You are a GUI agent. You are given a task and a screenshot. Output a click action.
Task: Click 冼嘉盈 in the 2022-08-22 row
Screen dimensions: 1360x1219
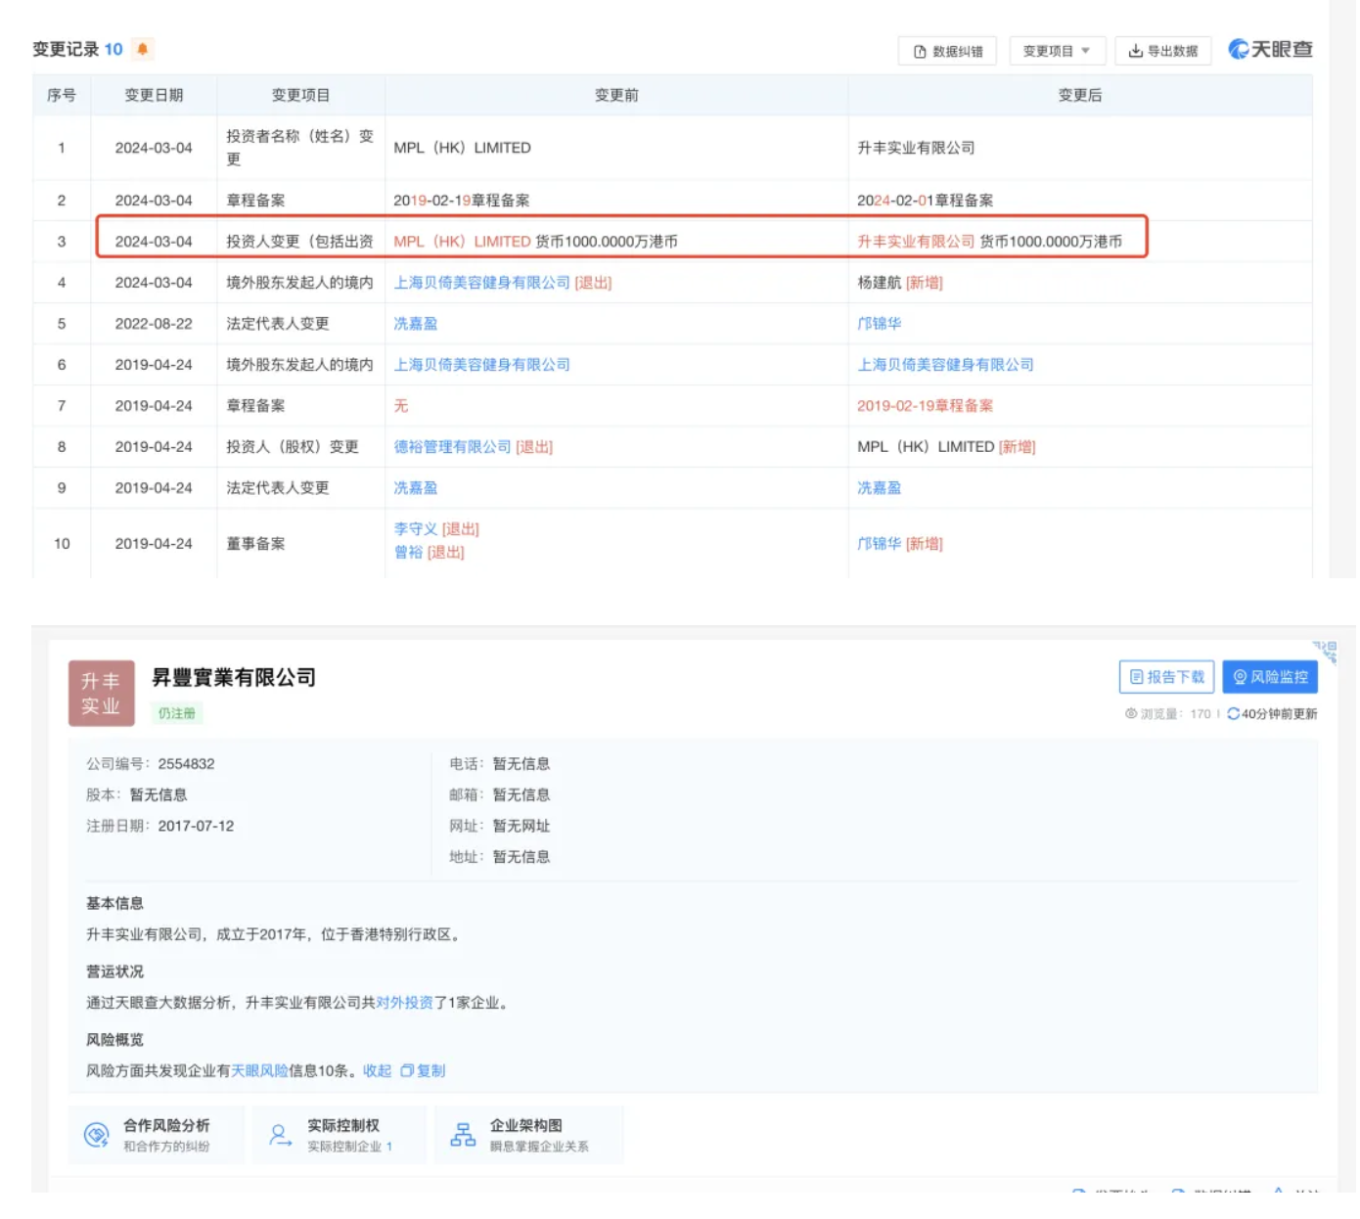point(416,324)
